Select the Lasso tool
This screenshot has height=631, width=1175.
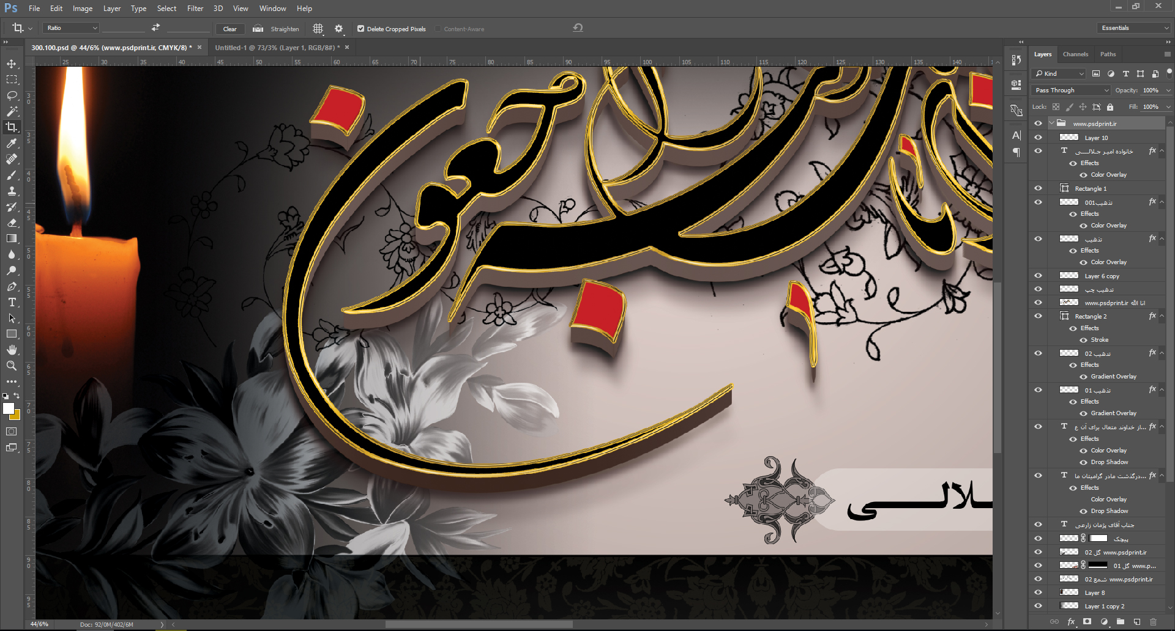click(12, 95)
